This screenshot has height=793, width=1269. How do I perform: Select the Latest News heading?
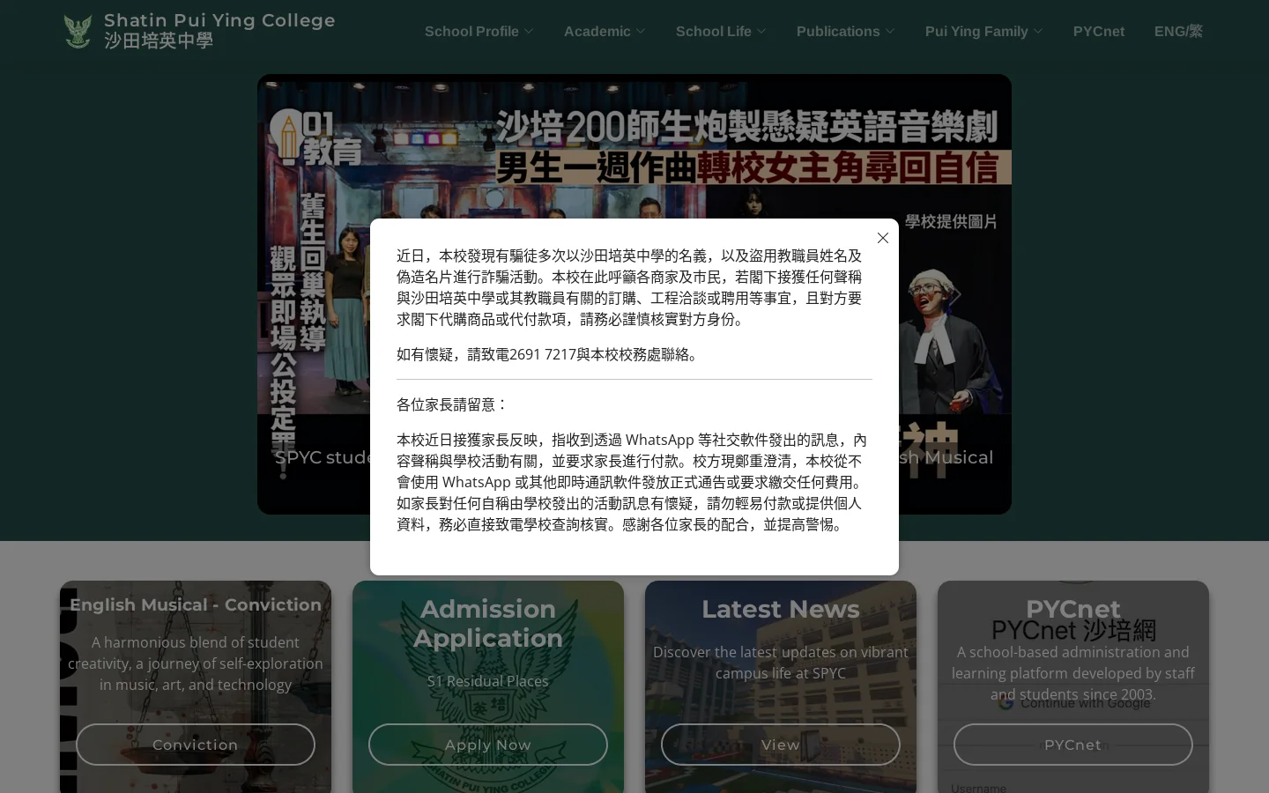(781, 609)
